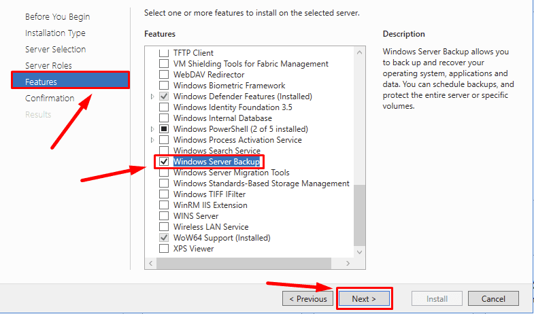Screen dimensions: 534x314
Task: Click the horizontal scroll right arrow
Action: click(348, 263)
